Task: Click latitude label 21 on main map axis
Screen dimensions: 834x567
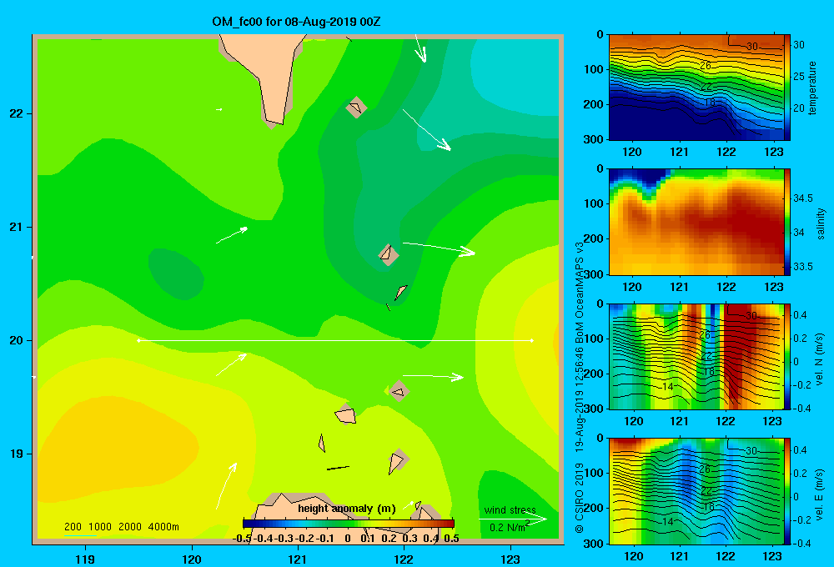Action: [x=17, y=227]
